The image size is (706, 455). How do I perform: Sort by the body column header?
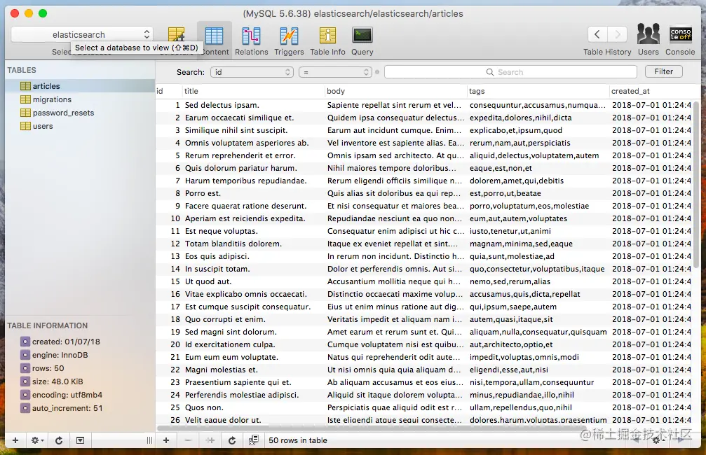(x=396, y=91)
